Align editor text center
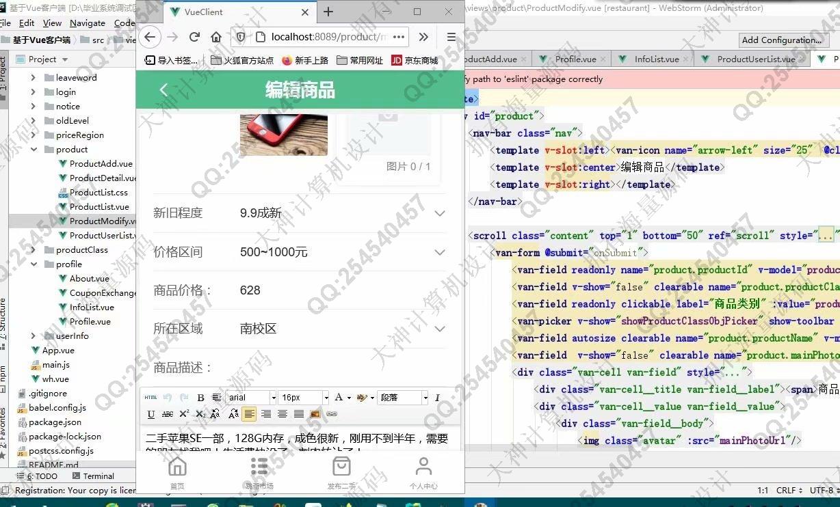 point(282,414)
